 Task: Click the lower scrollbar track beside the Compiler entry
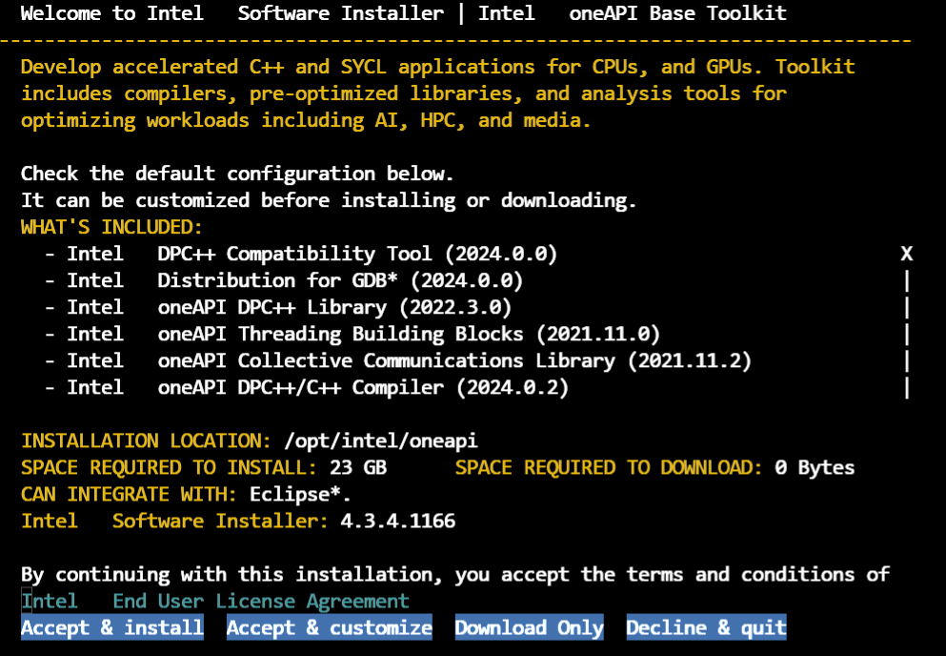tap(907, 387)
